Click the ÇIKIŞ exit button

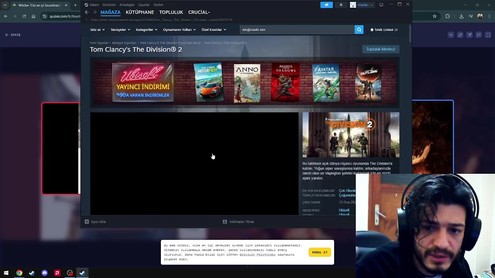pos(13,35)
